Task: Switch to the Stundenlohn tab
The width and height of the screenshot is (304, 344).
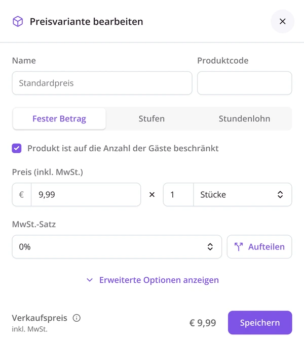Action: click(245, 119)
